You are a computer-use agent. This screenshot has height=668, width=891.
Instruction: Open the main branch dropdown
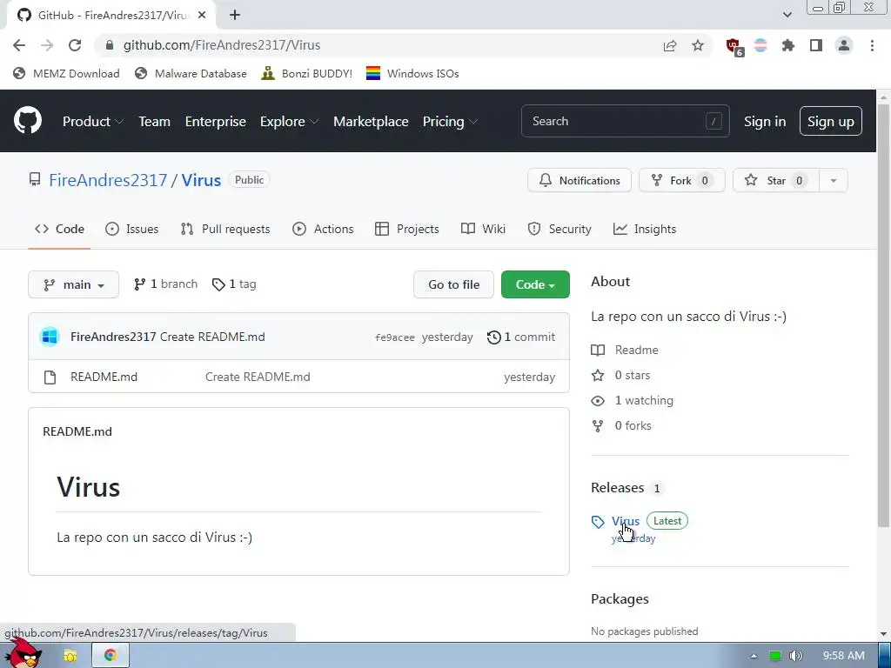click(73, 284)
